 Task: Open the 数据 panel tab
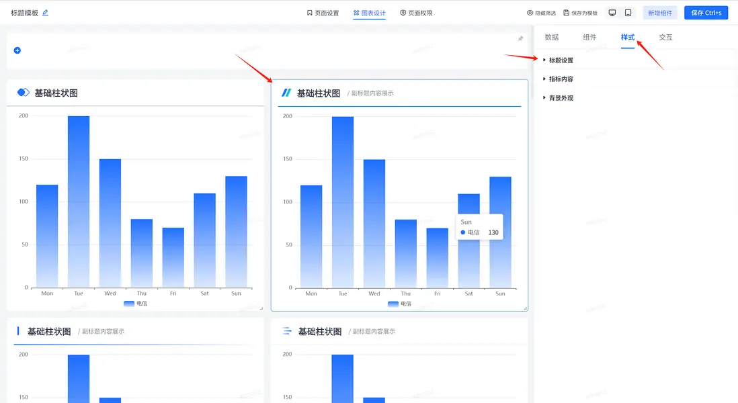coord(552,37)
